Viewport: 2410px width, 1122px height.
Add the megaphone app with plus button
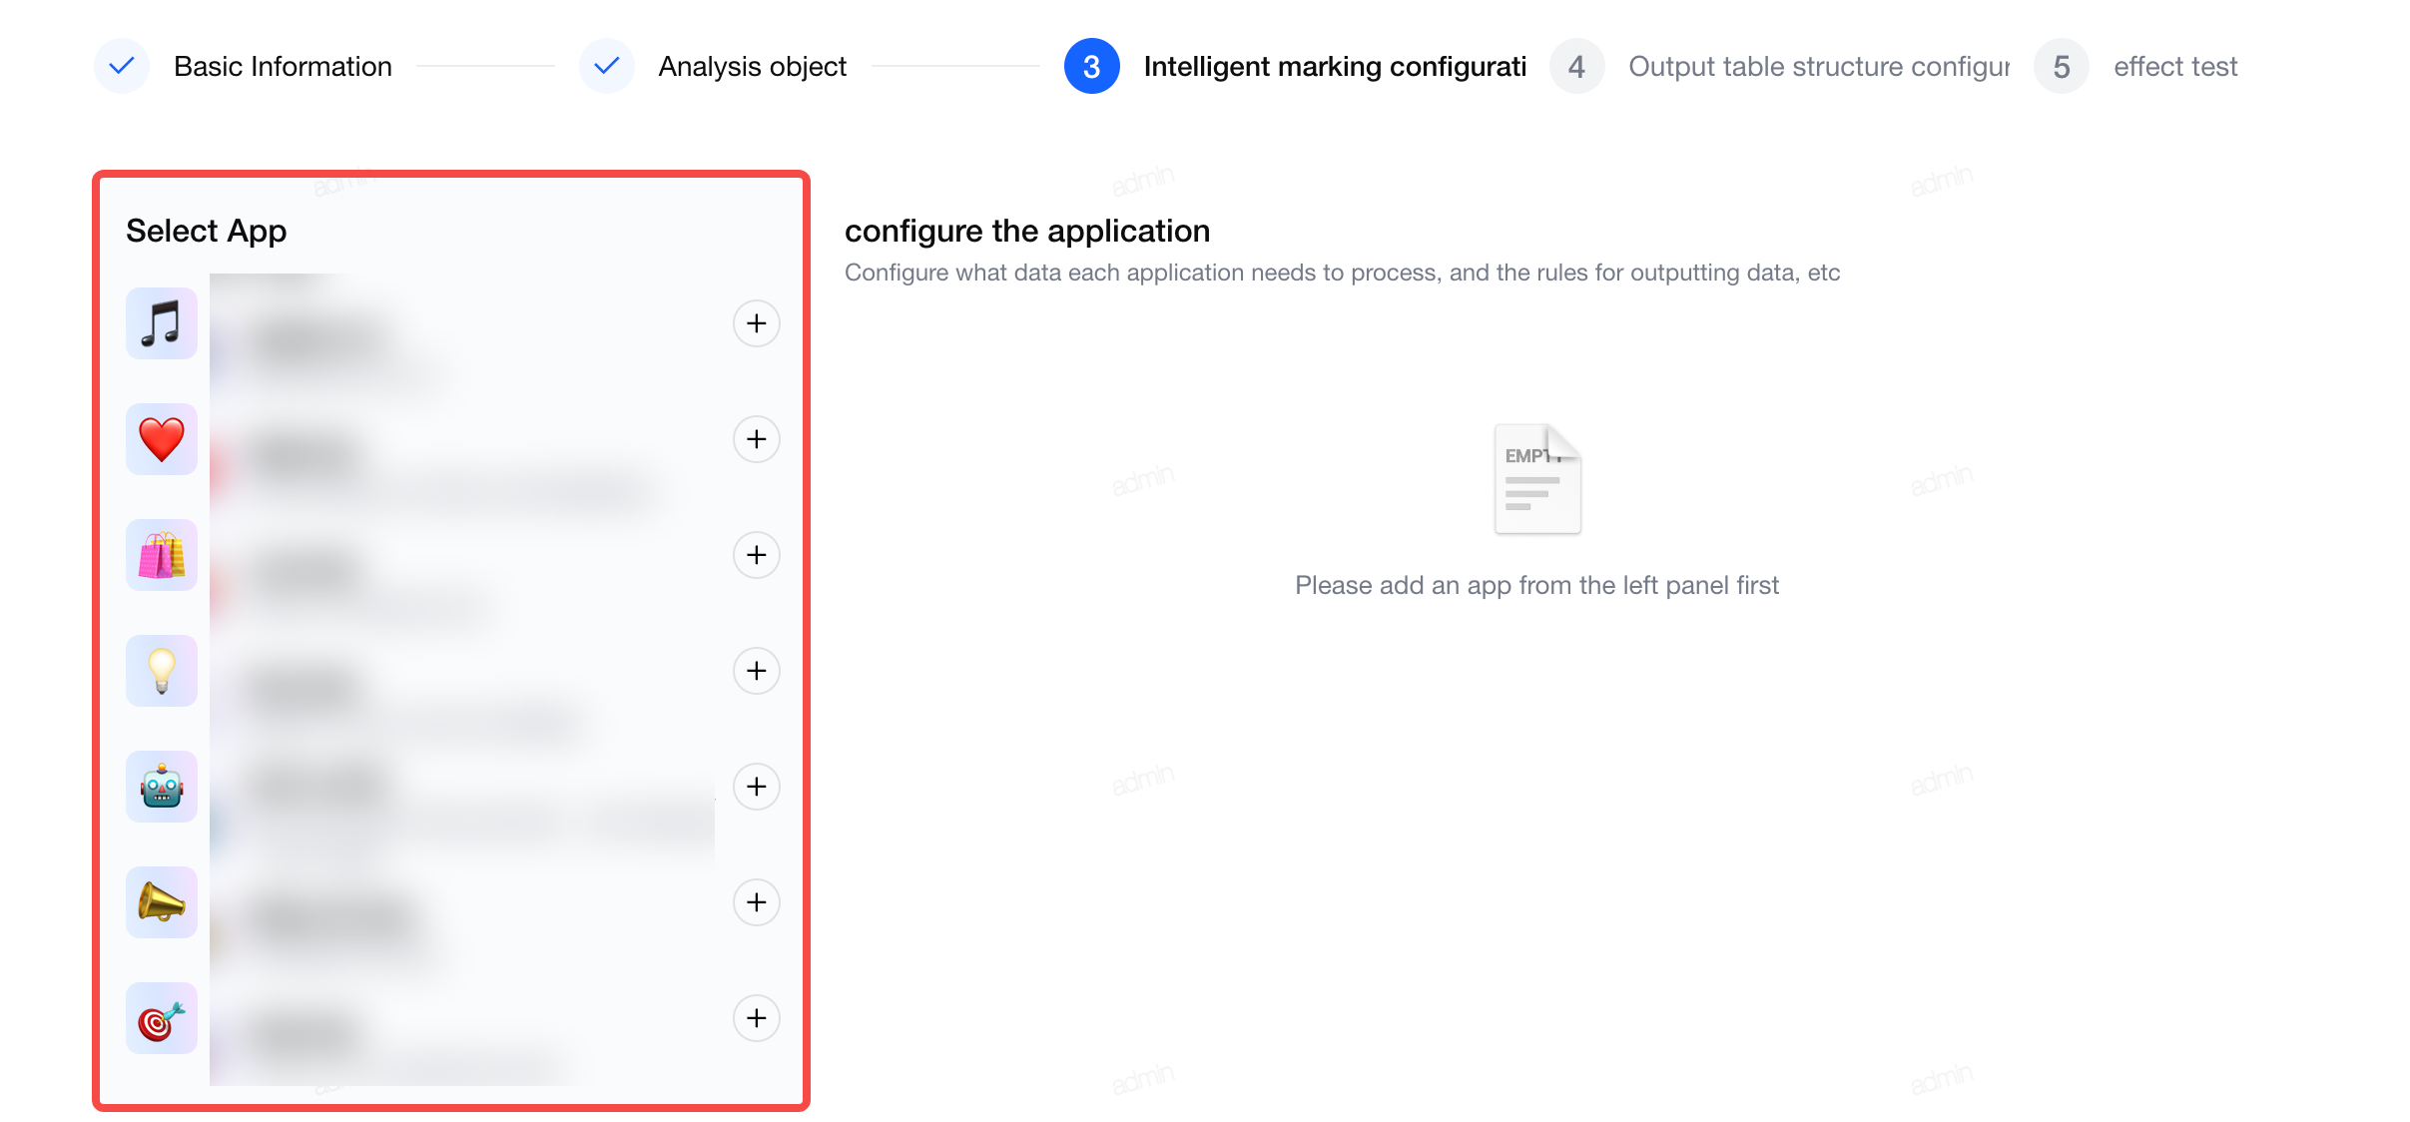[757, 902]
